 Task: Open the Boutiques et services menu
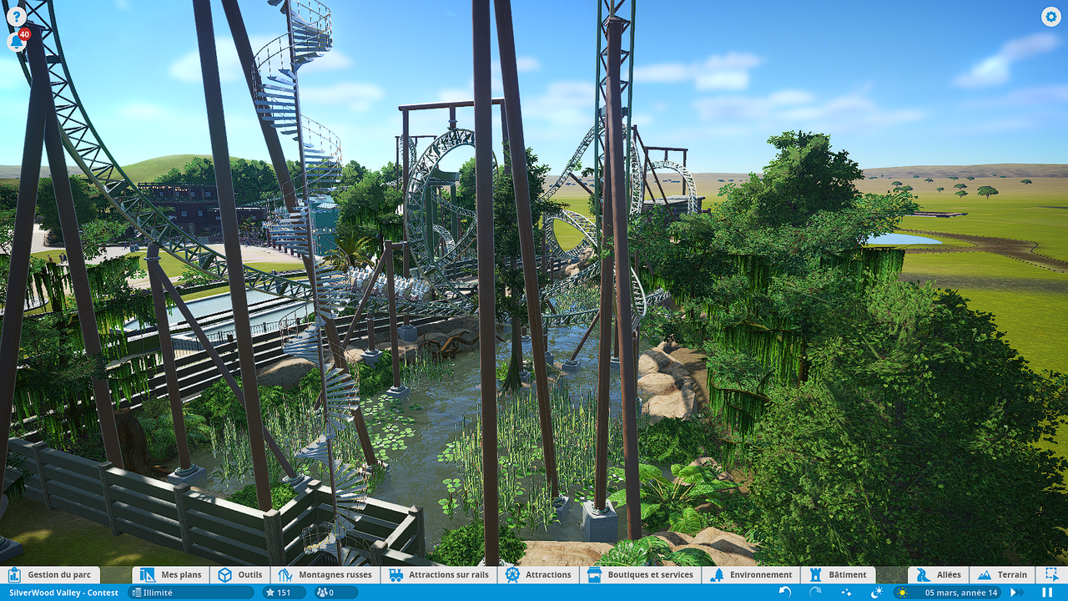(641, 575)
